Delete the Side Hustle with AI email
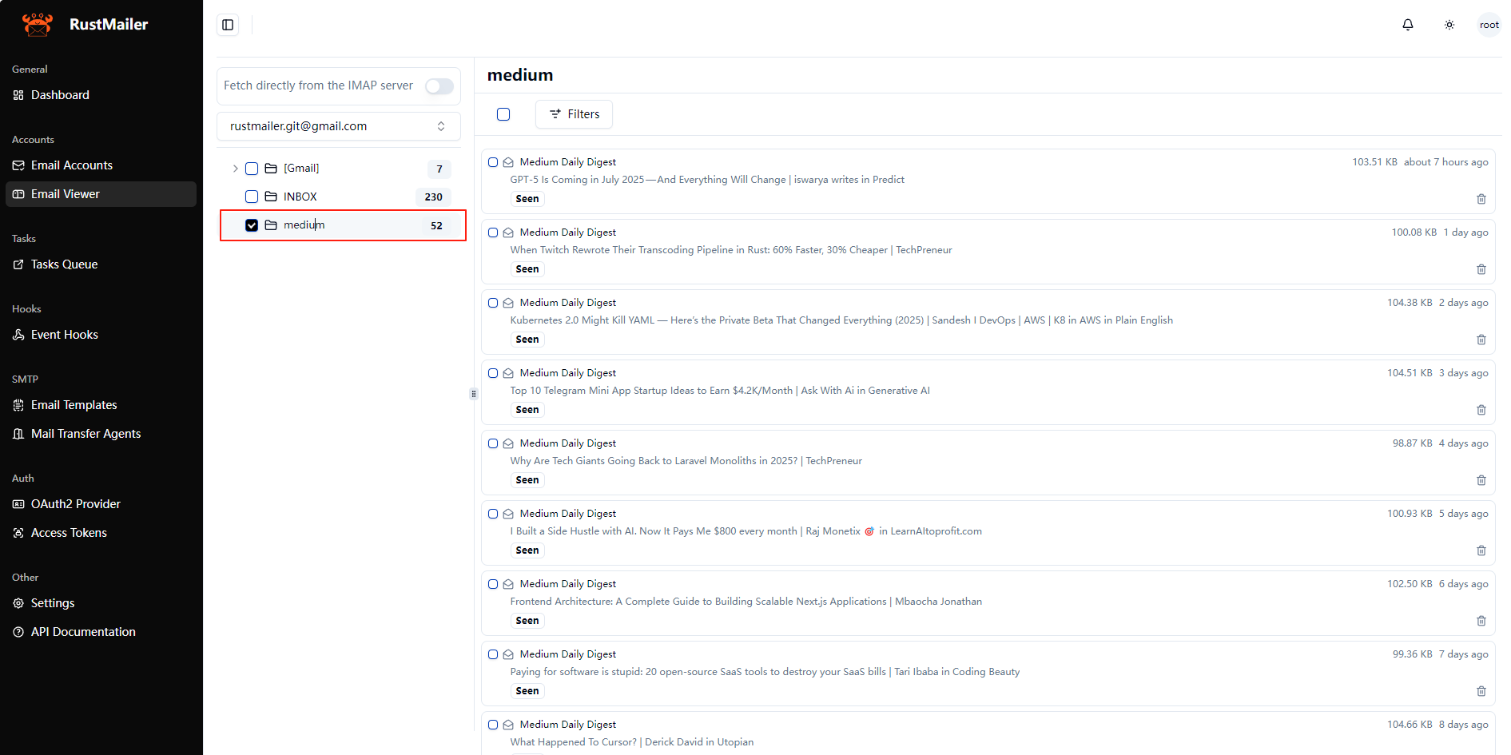The width and height of the screenshot is (1511, 755). point(1481,550)
